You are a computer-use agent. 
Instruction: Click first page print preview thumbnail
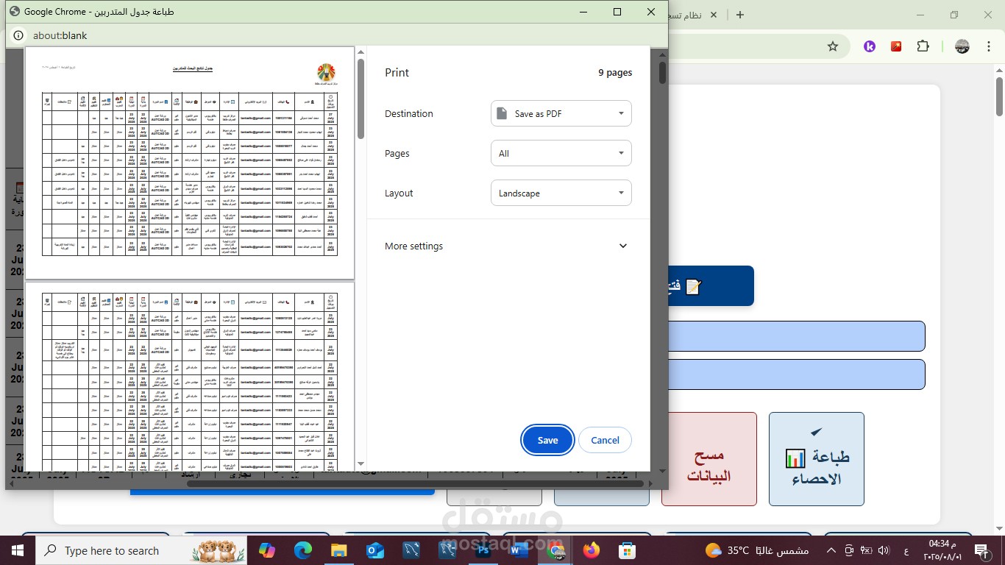[x=190, y=163]
